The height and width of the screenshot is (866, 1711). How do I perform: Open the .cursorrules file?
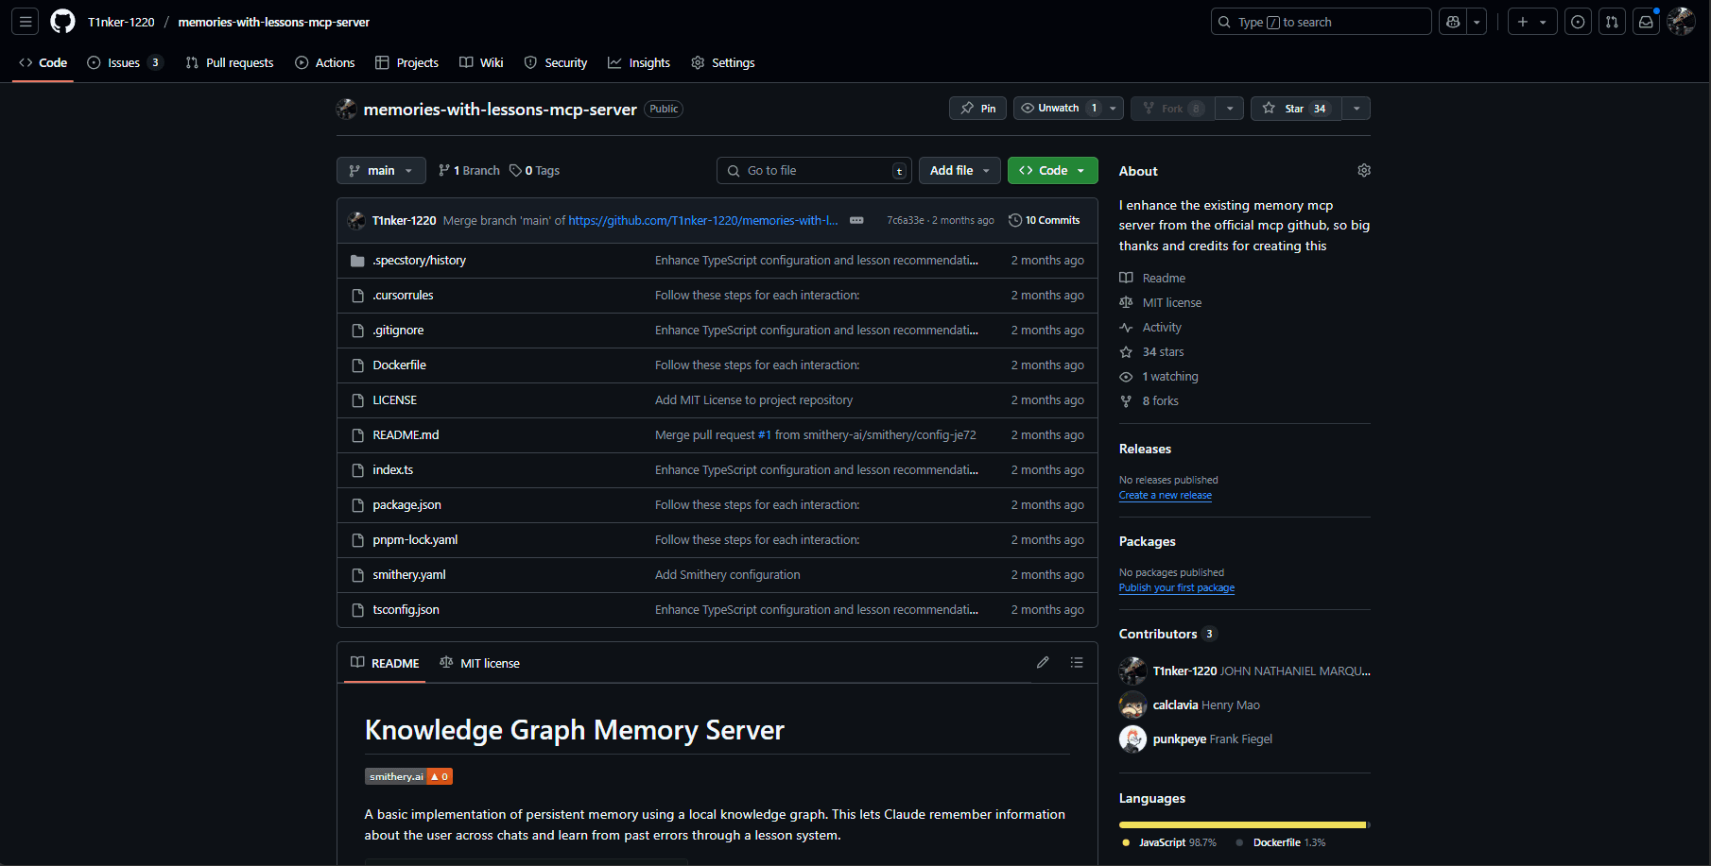pyautogui.click(x=403, y=296)
